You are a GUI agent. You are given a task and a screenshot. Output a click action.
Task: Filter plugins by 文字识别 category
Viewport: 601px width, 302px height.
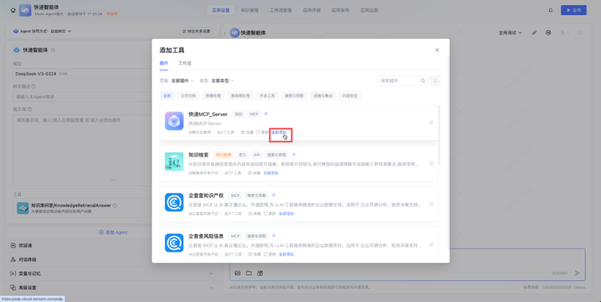(188, 96)
